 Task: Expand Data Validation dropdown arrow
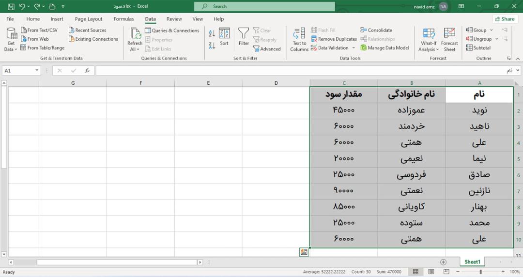pyautogui.click(x=354, y=48)
